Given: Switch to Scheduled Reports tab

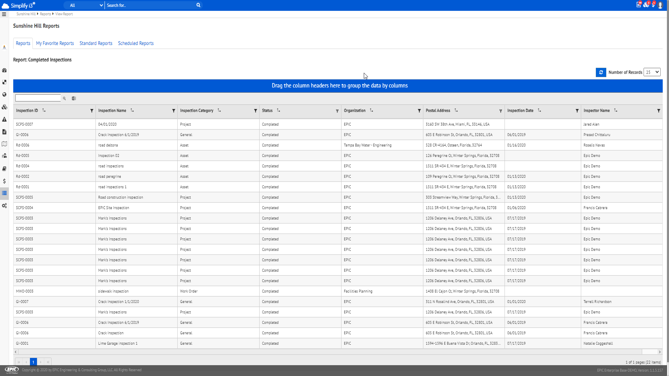Looking at the screenshot, I should point(136,44).
